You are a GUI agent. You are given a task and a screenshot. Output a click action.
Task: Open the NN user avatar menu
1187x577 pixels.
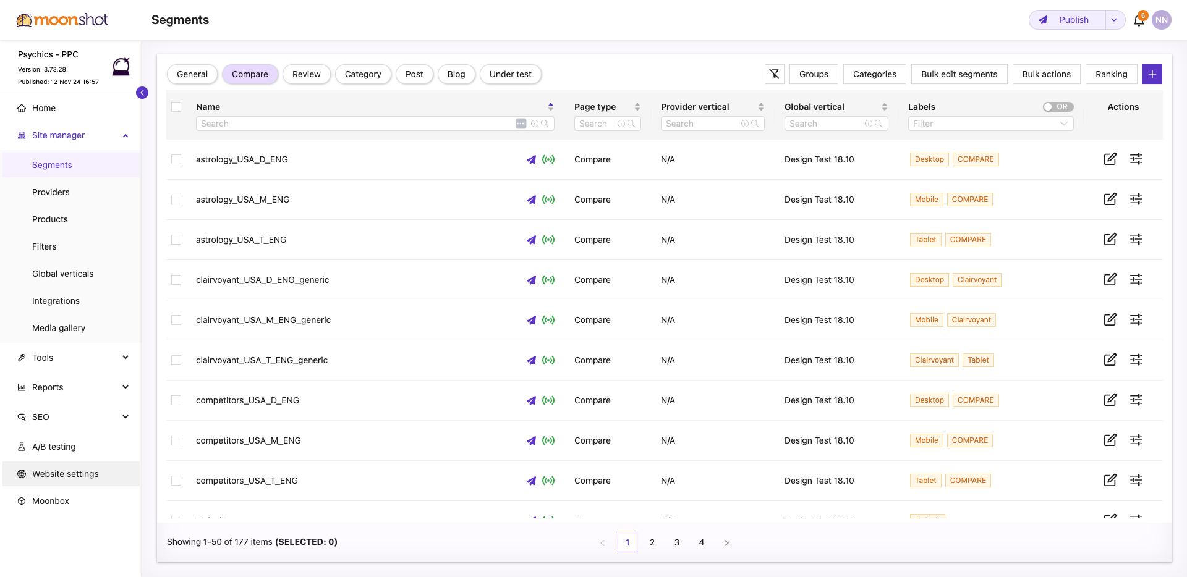coord(1162,20)
